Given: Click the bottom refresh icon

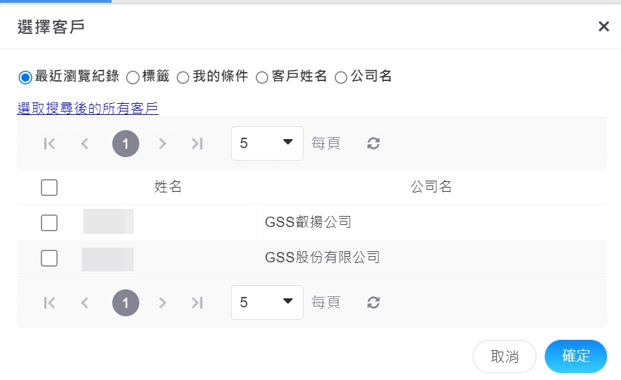Looking at the screenshot, I should (374, 302).
